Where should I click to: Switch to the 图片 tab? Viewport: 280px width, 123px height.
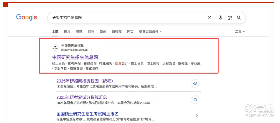[x=67, y=32]
